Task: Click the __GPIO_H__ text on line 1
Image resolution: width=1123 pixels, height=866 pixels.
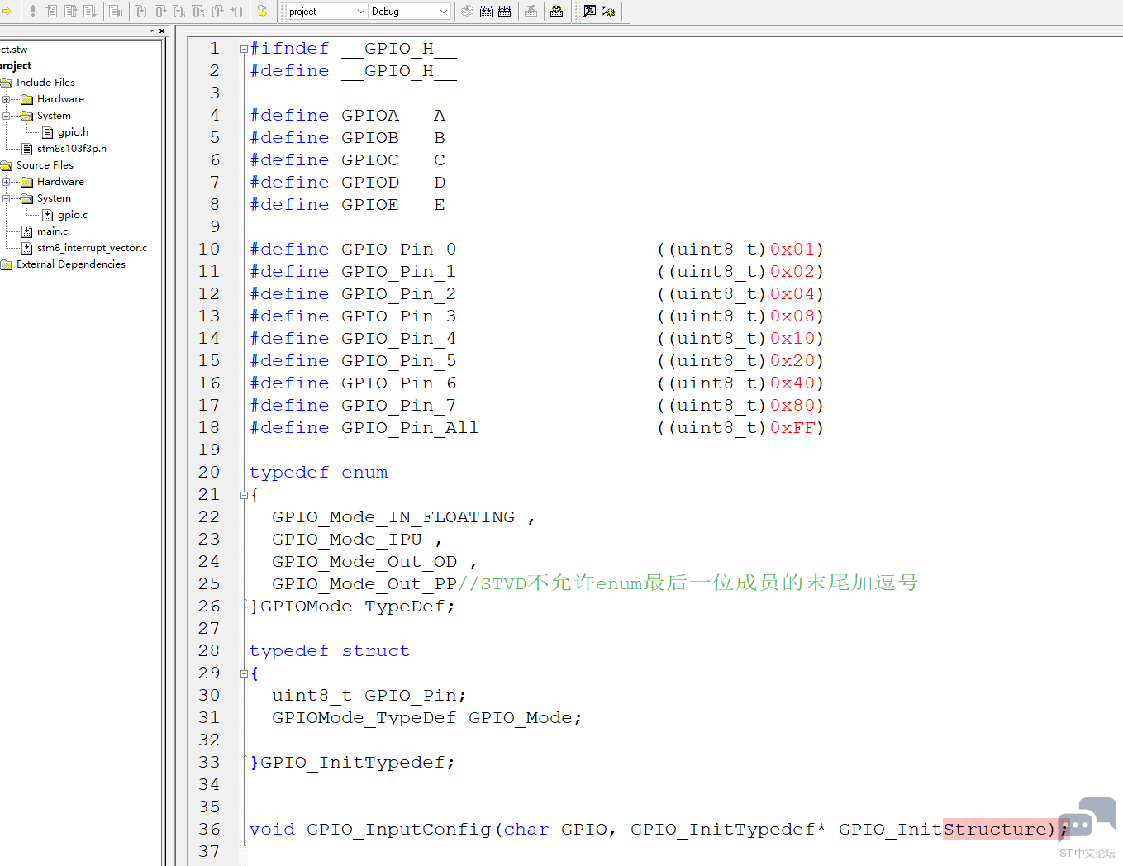Action: 399,49
